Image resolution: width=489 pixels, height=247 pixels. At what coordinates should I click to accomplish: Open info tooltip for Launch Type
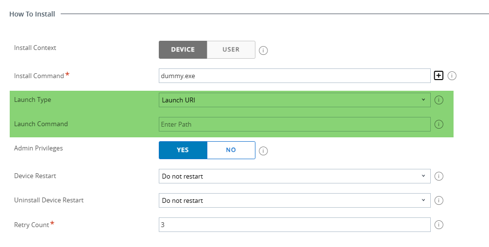[439, 100]
